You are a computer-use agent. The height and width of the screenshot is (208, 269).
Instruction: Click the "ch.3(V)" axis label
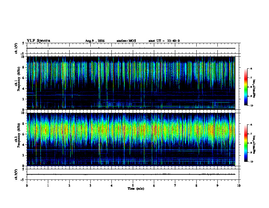coord(16,174)
